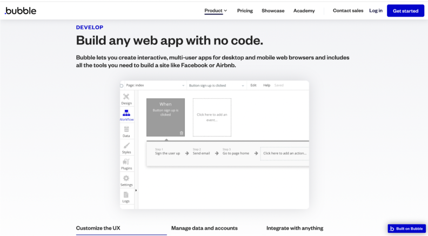Click the Log in link
This screenshot has height=236, width=428.
pos(376,11)
